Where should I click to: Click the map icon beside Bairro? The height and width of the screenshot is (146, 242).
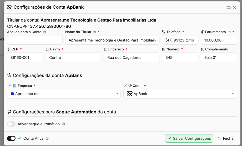(48, 49)
